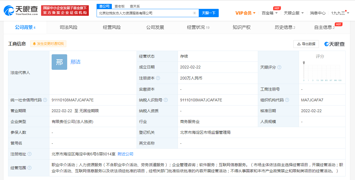Switch to the 司法风险 tab

tap(69, 27)
